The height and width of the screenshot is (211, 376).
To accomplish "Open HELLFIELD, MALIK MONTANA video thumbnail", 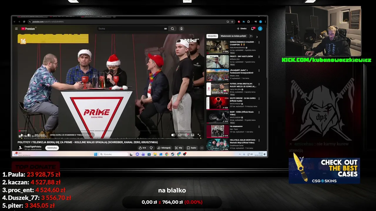I will click(x=217, y=145).
